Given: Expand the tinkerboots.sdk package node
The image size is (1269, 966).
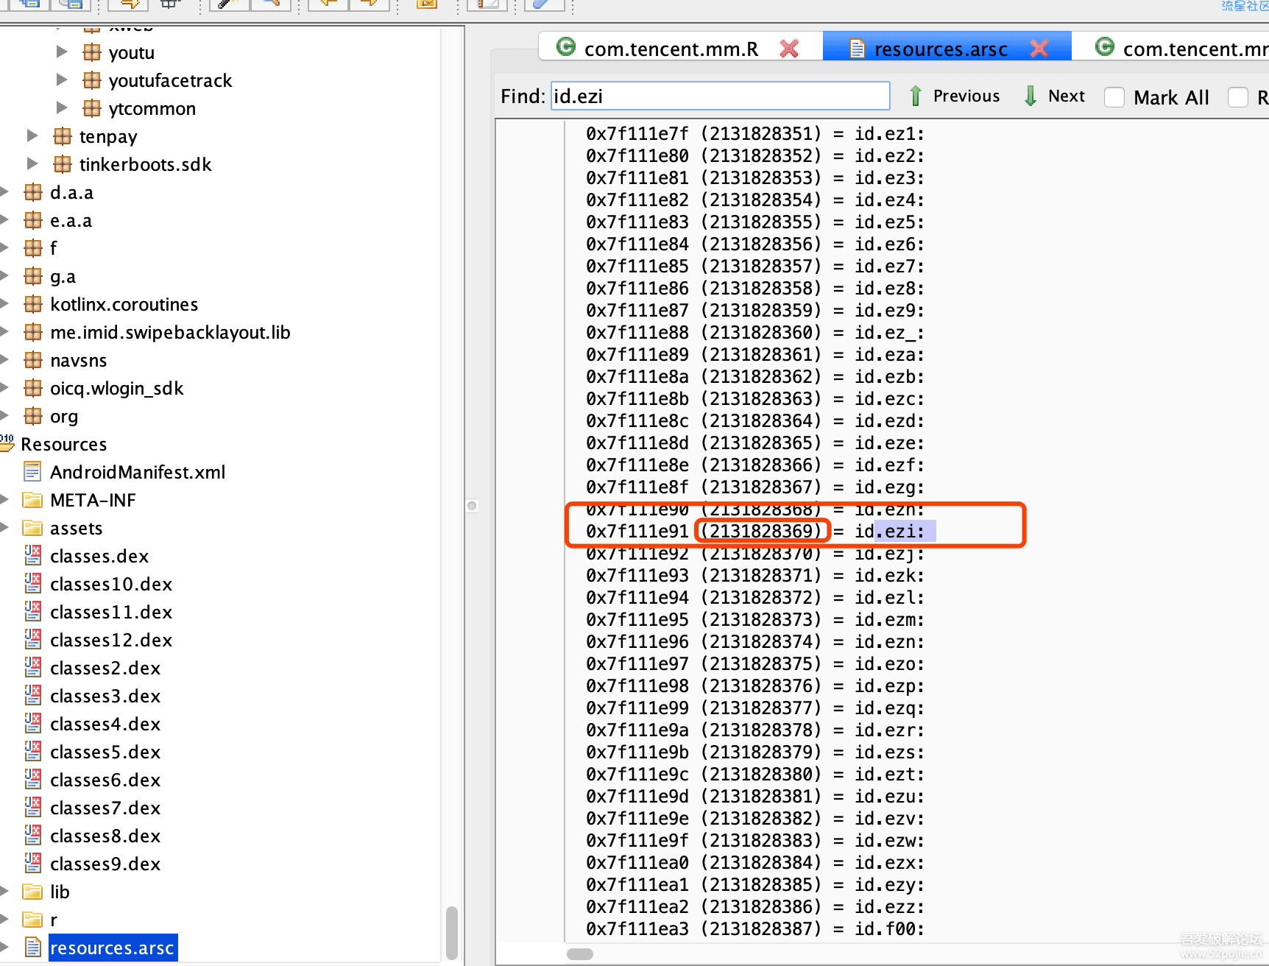Looking at the screenshot, I should (x=32, y=163).
